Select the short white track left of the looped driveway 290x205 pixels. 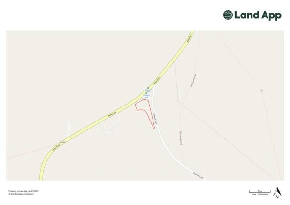pyautogui.click(x=69, y=129)
